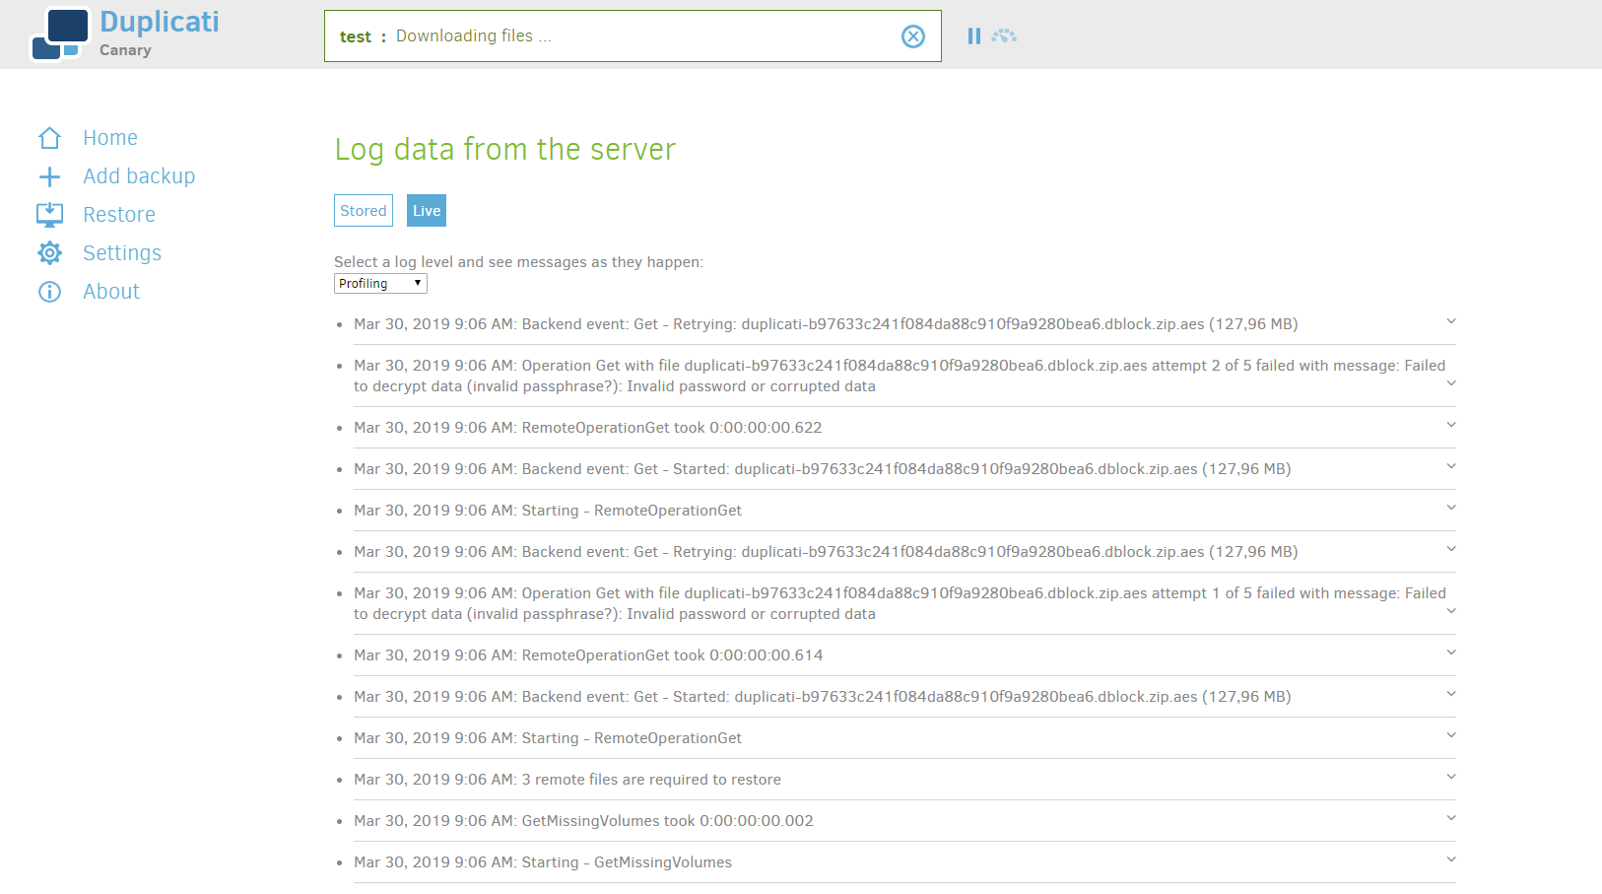
Task: Open the log level dropdown
Action: point(380,283)
